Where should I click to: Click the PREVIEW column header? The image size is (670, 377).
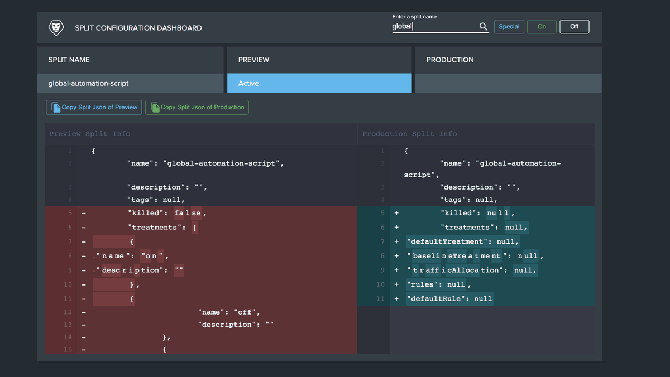[x=319, y=60]
